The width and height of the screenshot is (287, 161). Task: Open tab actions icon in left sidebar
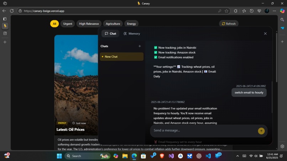point(5,19)
